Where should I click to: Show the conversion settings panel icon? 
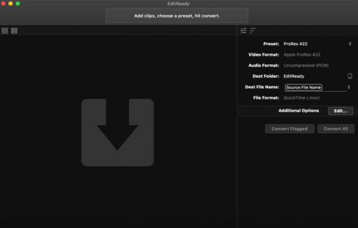tap(243, 30)
